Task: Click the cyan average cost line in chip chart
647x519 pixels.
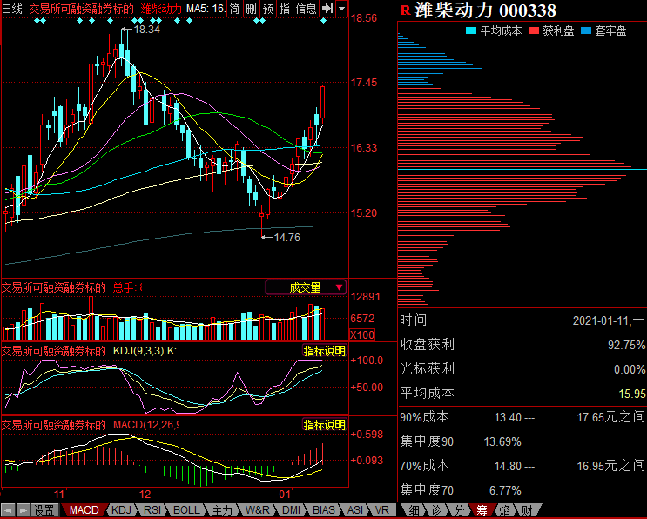Action: [x=522, y=170]
